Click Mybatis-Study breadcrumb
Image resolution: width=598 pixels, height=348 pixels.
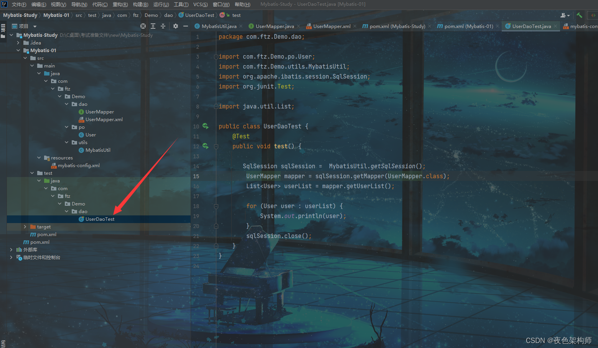pyautogui.click(x=20, y=15)
